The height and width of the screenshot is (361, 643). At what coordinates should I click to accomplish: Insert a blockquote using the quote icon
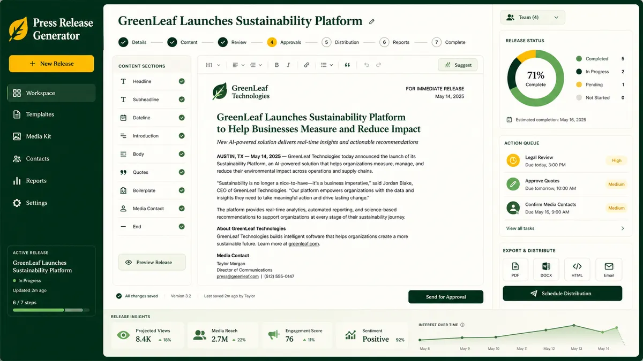click(x=347, y=65)
